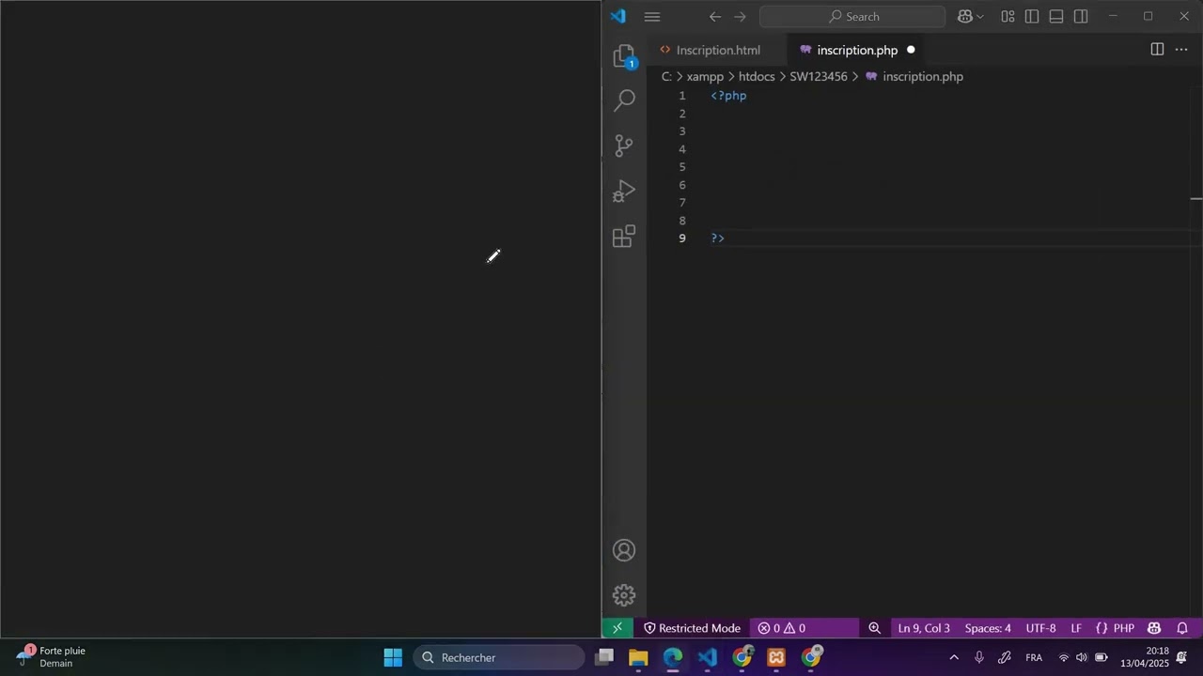1203x676 pixels.
Task: Click the Copilot status bar icon
Action: coord(1154,628)
